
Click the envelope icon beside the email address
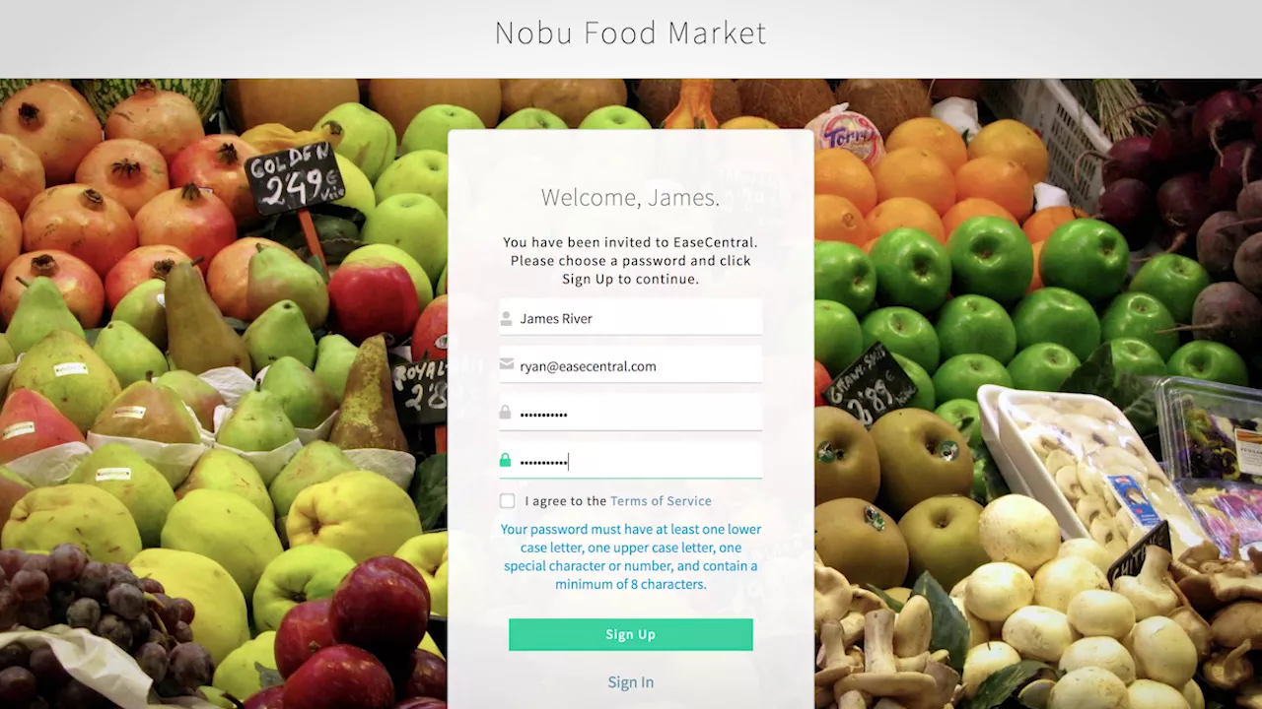(x=506, y=365)
